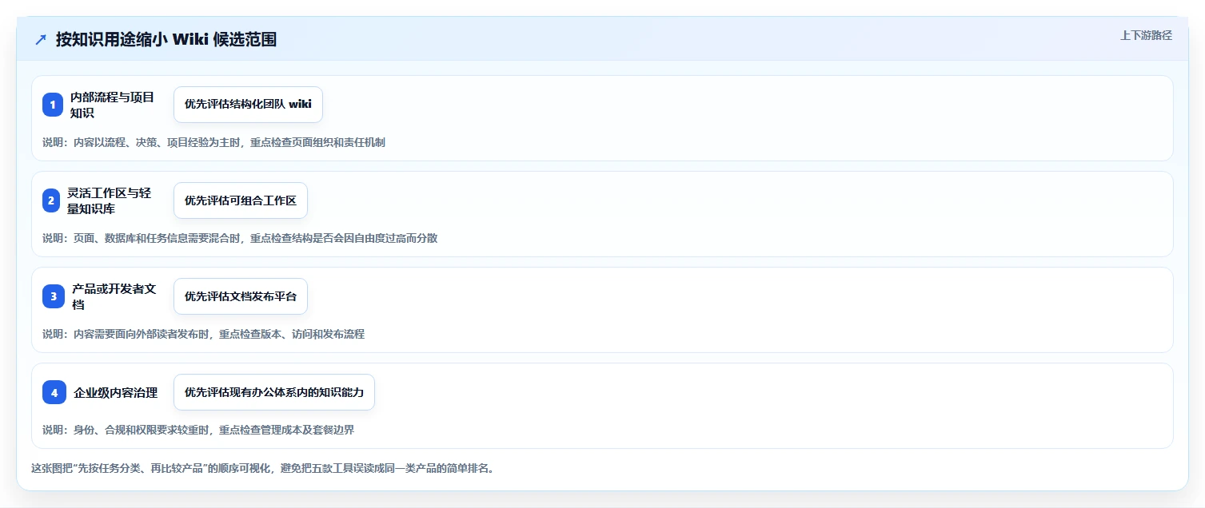Click the description about 自由度过高而分散

(x=240, y=238)
